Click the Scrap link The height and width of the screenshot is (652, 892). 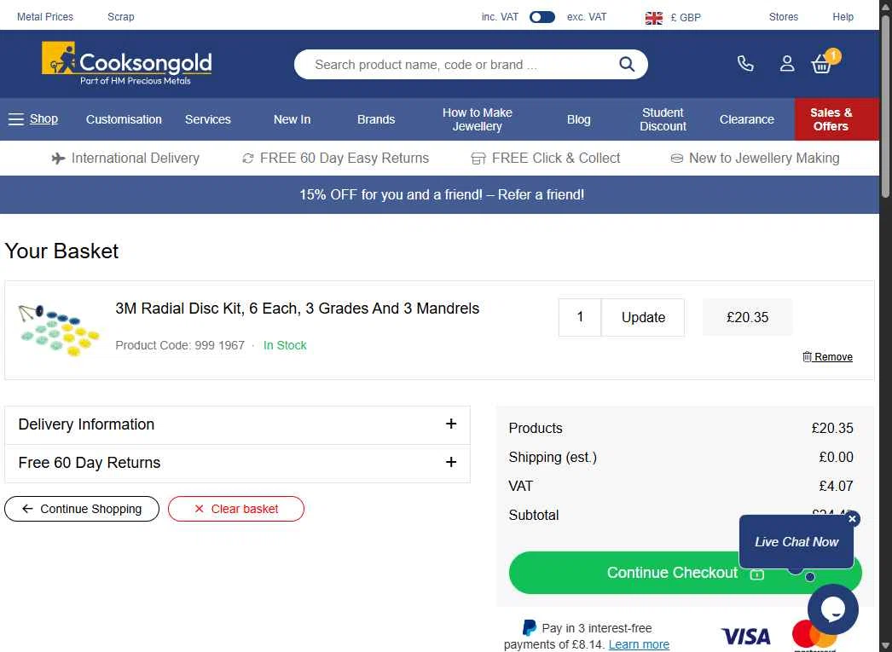120,17
